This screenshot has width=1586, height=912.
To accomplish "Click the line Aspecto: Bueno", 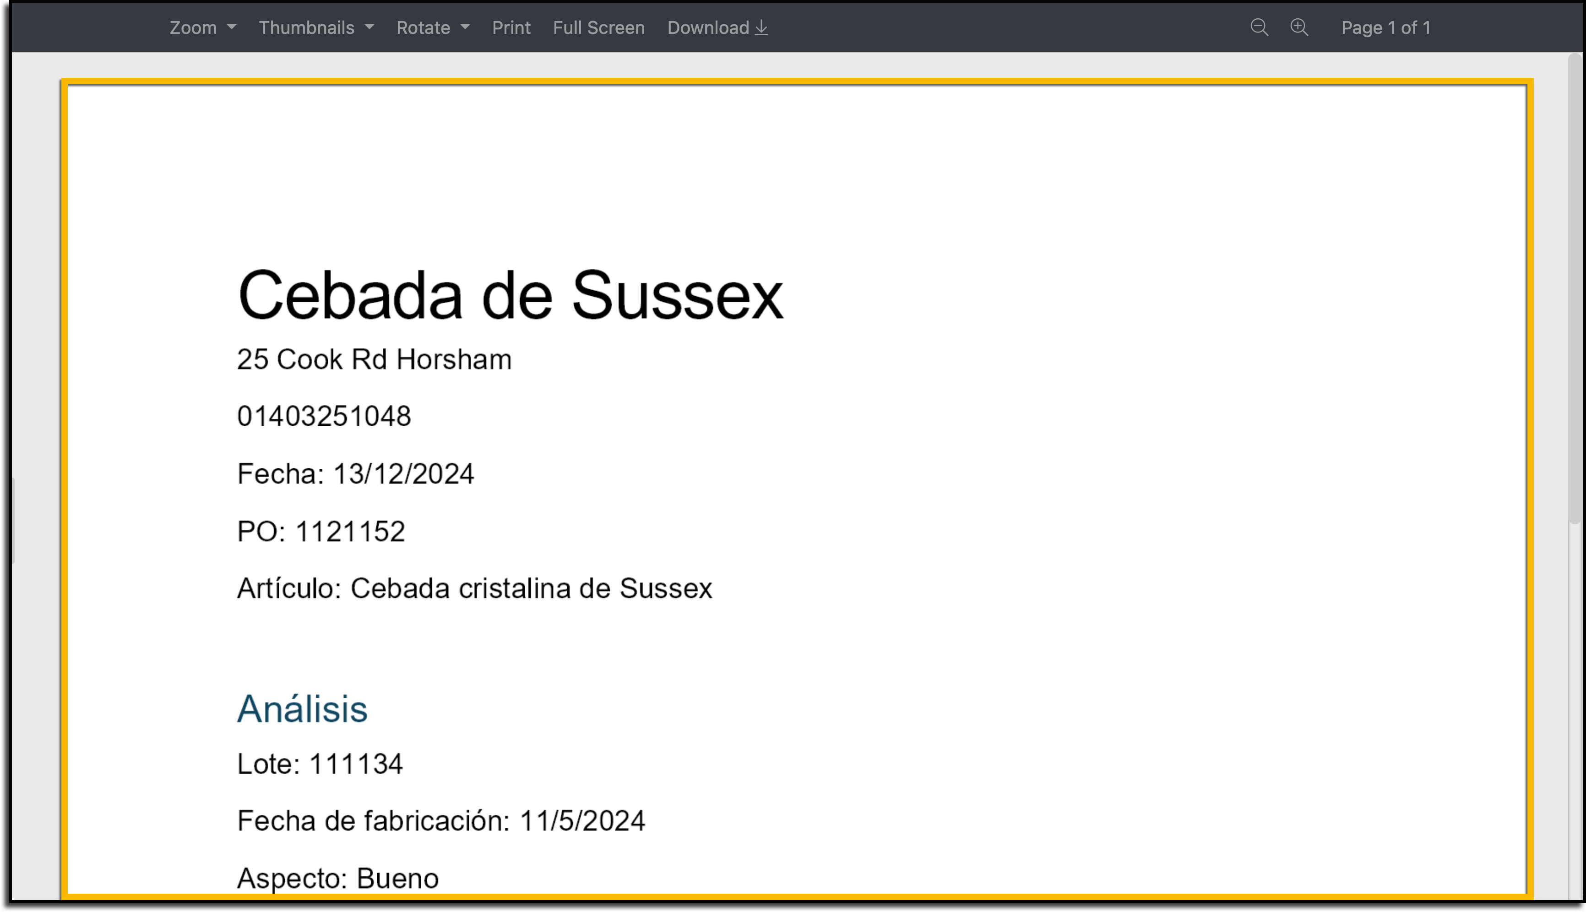I will click(337, 879).
